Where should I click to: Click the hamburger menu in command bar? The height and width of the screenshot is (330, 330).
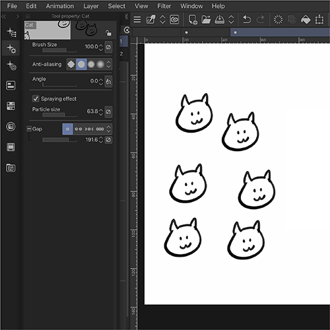pos(137,20)
